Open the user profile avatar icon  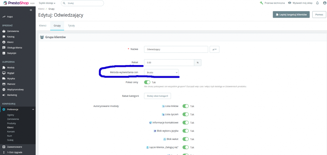(x=324, y=3)
